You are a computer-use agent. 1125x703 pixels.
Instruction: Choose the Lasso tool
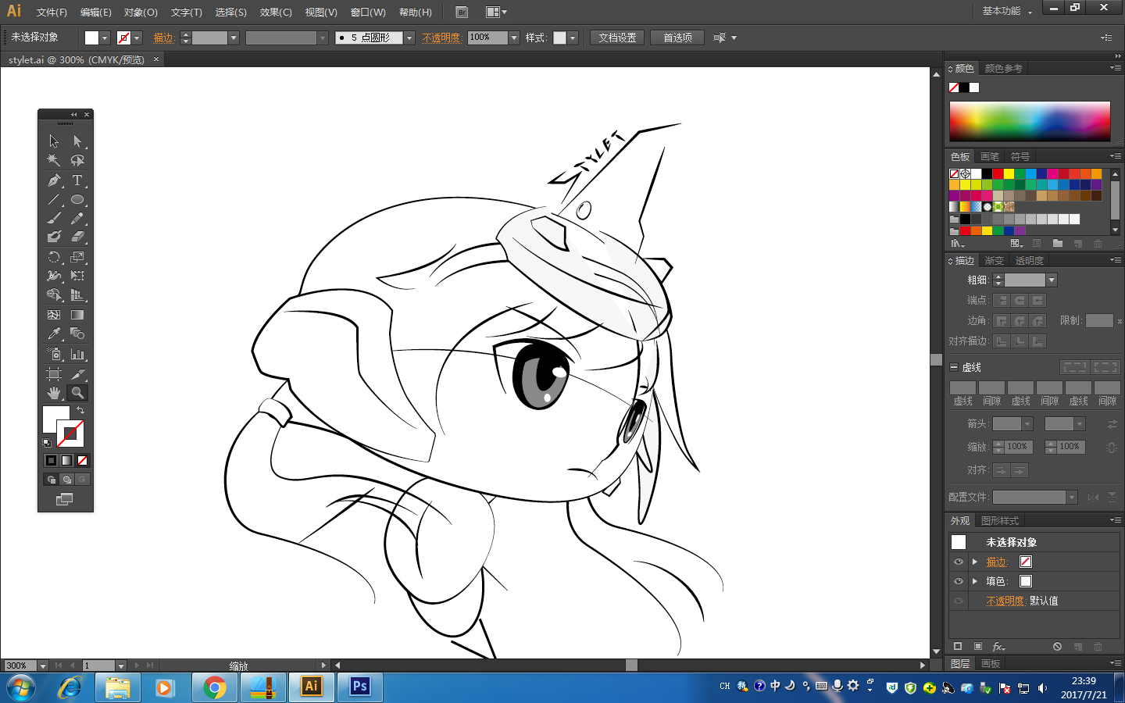pyautogui.click(x=77, y=160)
